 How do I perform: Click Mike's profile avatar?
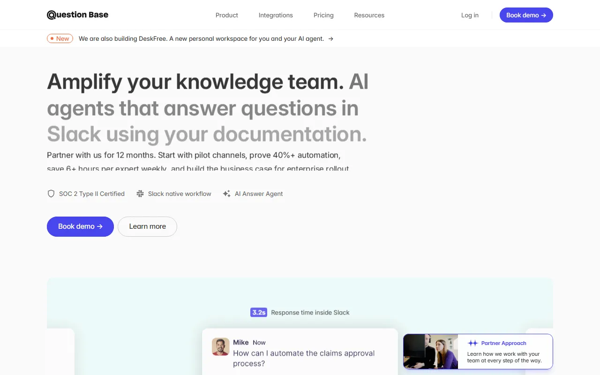pos(220,347)
